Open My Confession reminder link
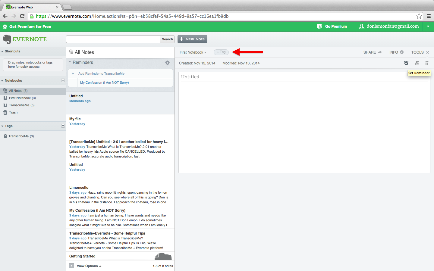Image resolution: width=434 pixels, height=271 pixels. click(104, 83)
